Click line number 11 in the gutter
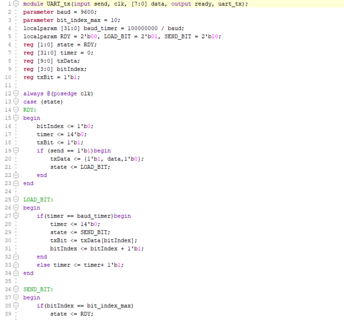The image size is (344, 320). pos(8,85)
